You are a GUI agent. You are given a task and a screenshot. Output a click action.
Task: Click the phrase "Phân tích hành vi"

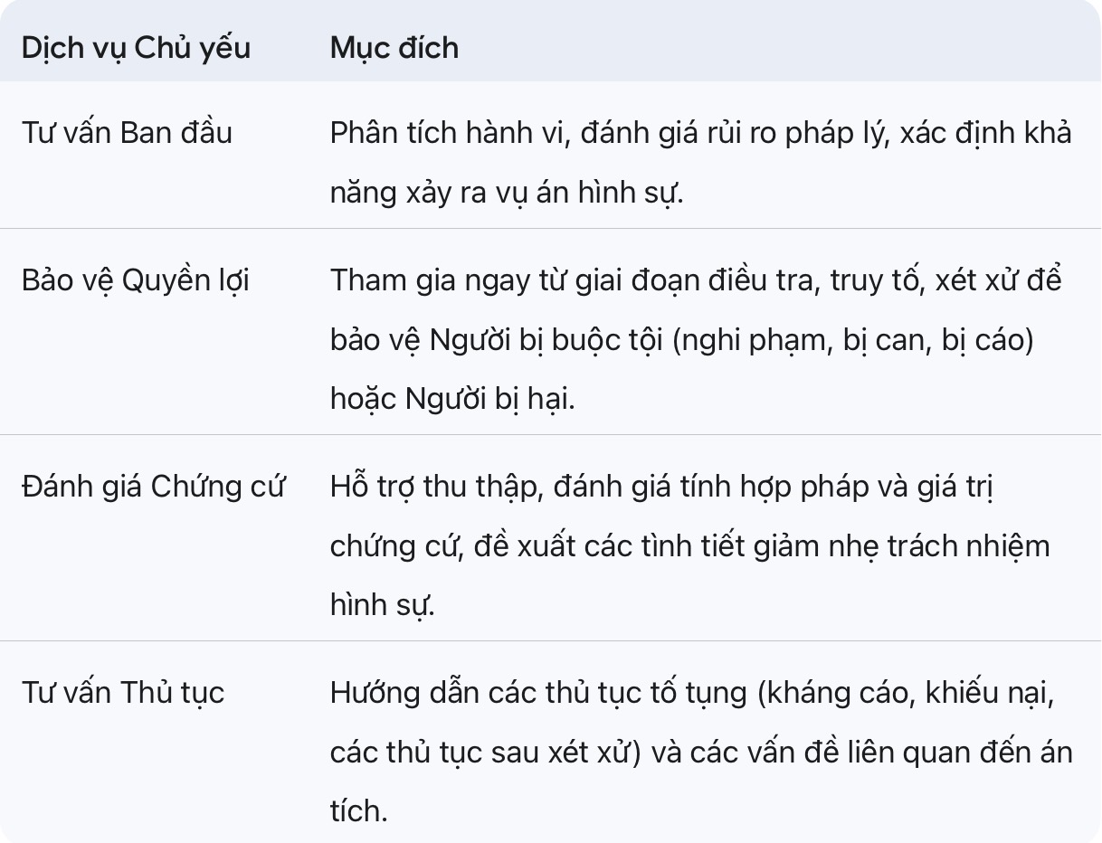pyautogui.click(x=449, y=133)
